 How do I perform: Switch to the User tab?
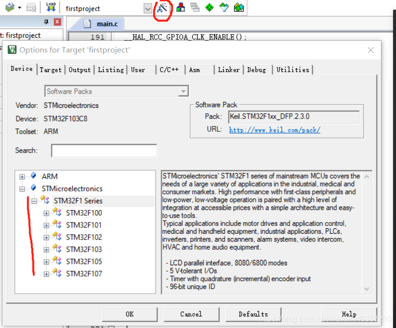click(x=138, y=70)
